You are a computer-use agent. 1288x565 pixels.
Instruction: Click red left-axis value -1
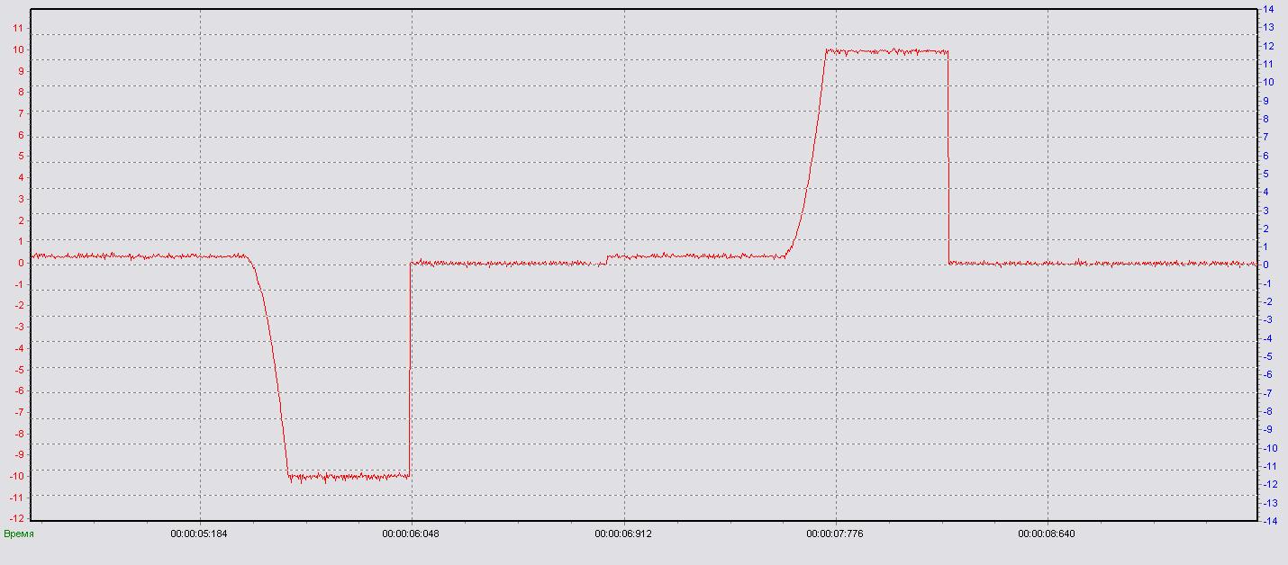(17, 284)
